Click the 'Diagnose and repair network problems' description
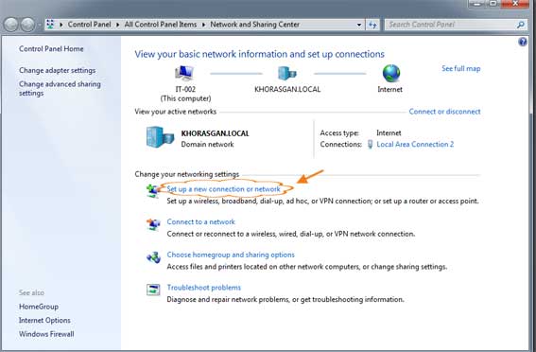 click(x=285, y=299)
